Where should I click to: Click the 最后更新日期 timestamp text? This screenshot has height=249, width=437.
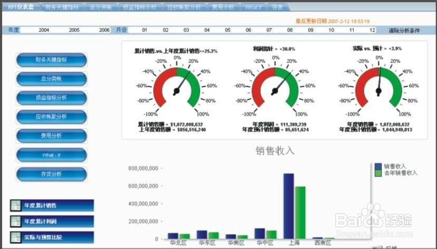pyautogui.click(x=333, y=21)
